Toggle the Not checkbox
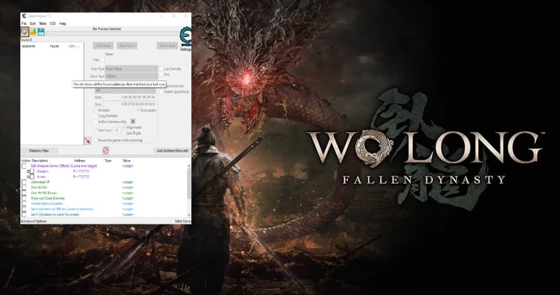Viewport: 560px width, 295px height. [x=162, y=74]
